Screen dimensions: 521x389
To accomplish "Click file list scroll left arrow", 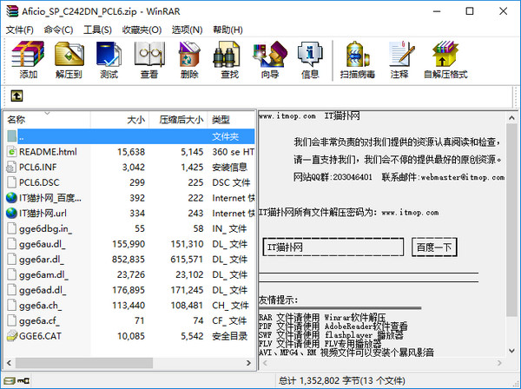I will 10,363.
